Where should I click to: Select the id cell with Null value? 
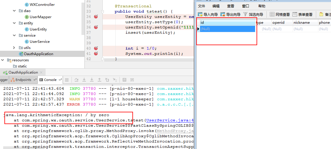point(227,29)
